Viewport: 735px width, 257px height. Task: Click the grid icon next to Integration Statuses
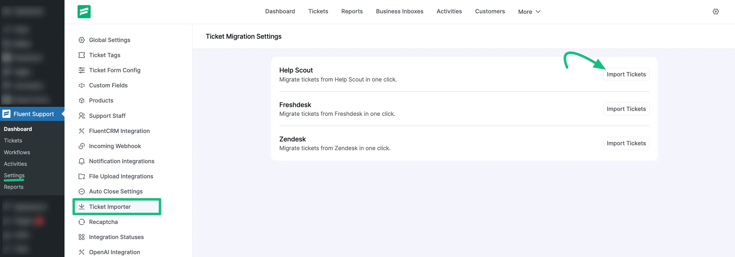82,237
